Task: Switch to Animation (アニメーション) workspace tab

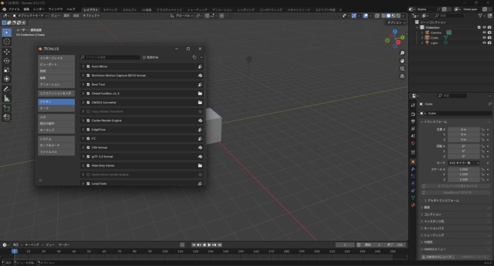Action: 222,10
